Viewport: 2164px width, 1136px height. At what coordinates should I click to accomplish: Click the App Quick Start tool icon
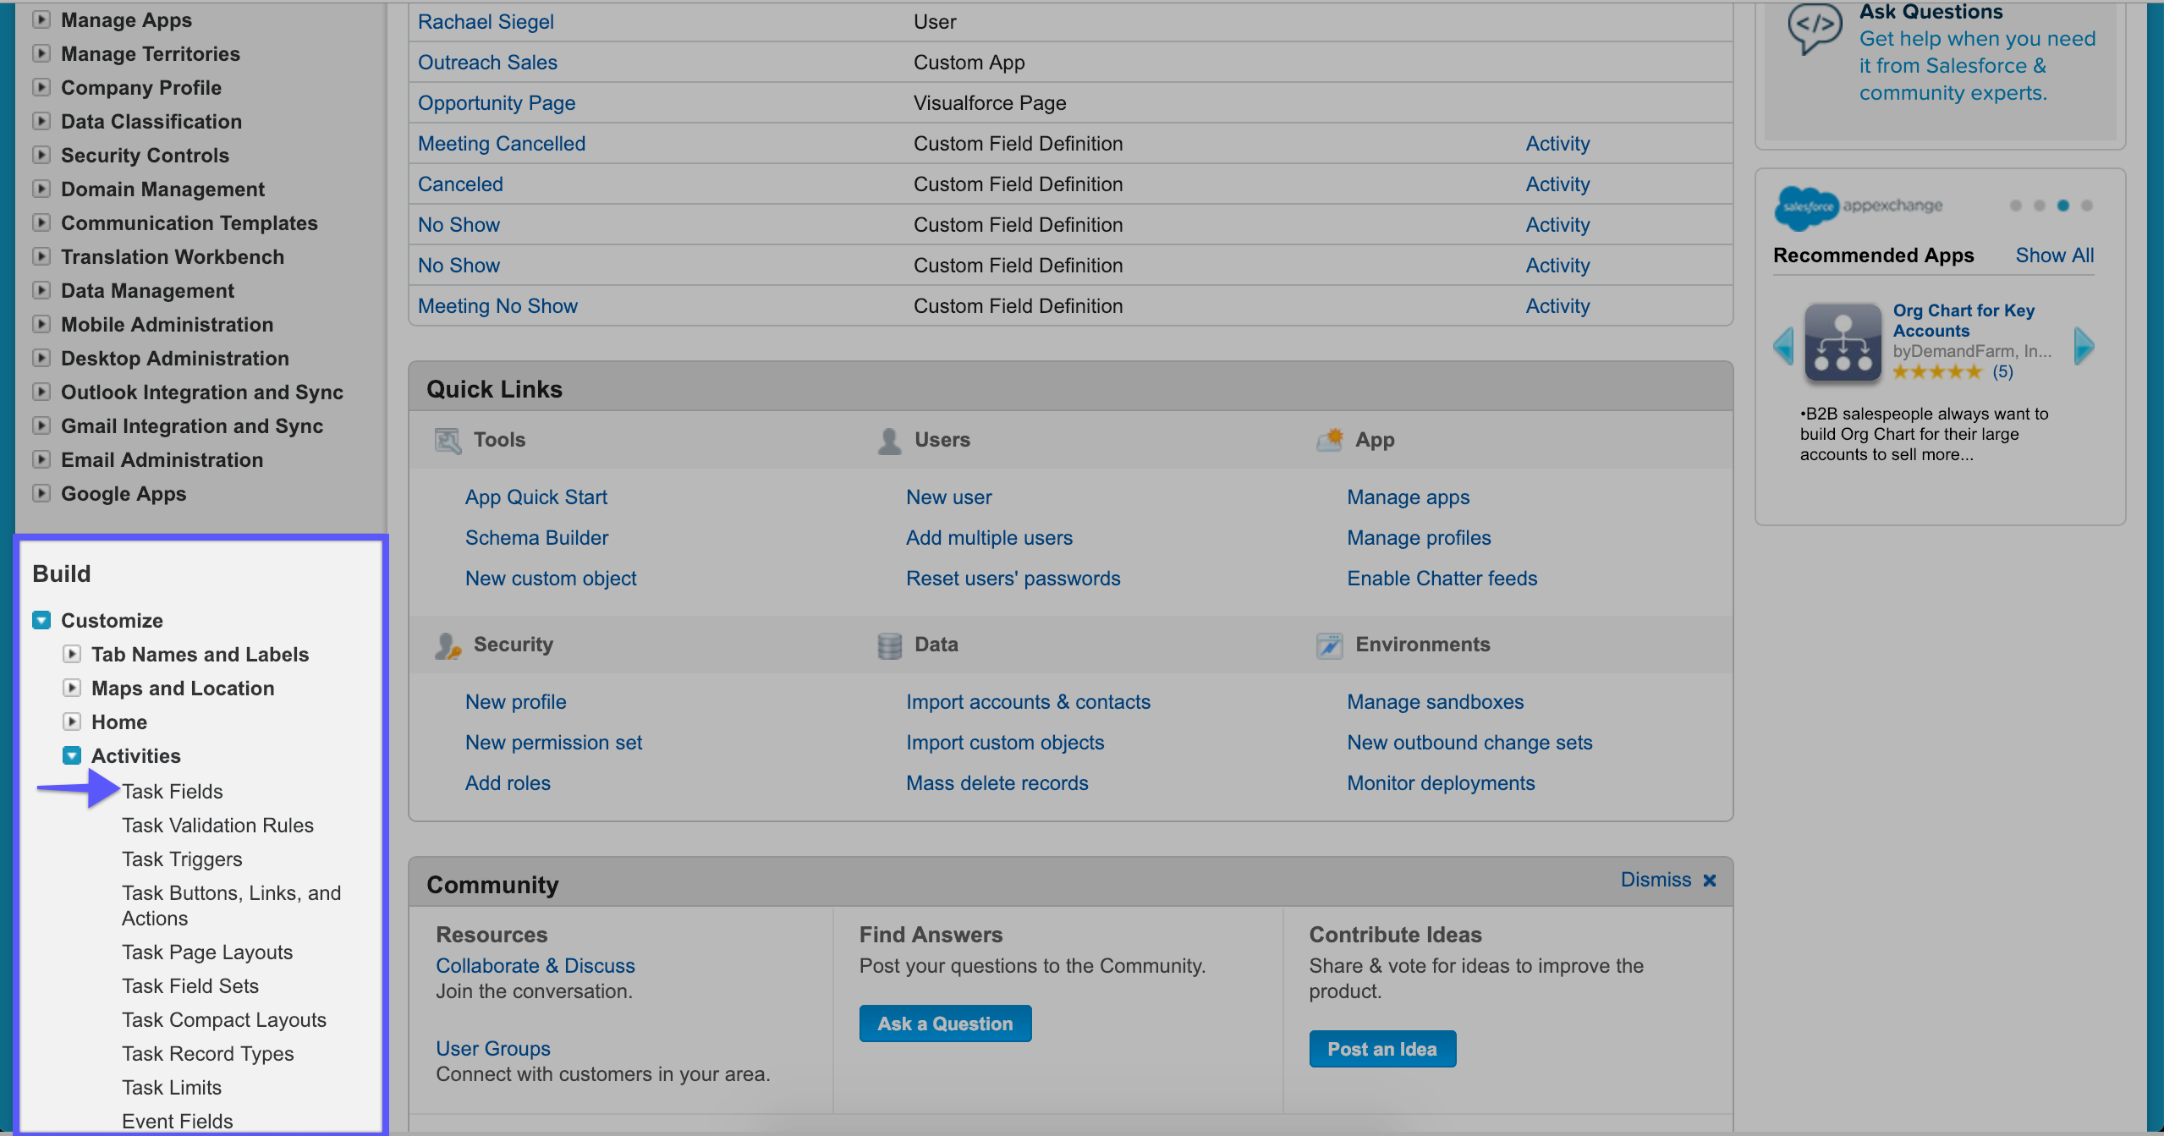coord(536,497)
